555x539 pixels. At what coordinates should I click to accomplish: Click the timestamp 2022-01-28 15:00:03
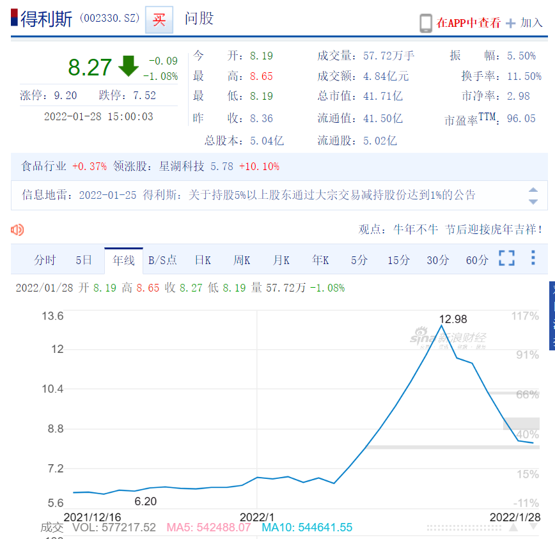click(98, 116)
